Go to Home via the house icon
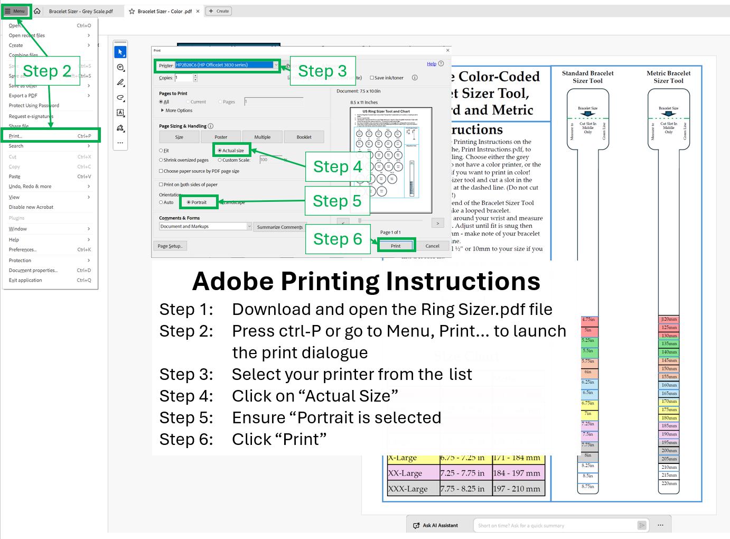Viewport: 730px width, 539px height. click(x=37, y=11)
